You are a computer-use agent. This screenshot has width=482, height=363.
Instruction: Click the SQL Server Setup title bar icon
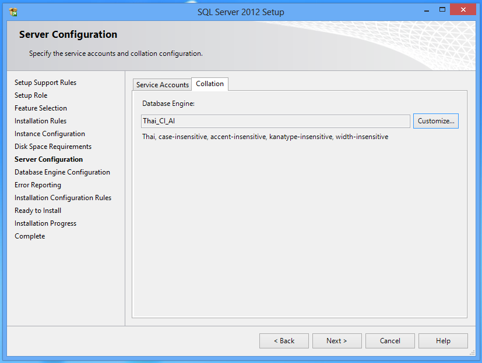pos(13,12)
